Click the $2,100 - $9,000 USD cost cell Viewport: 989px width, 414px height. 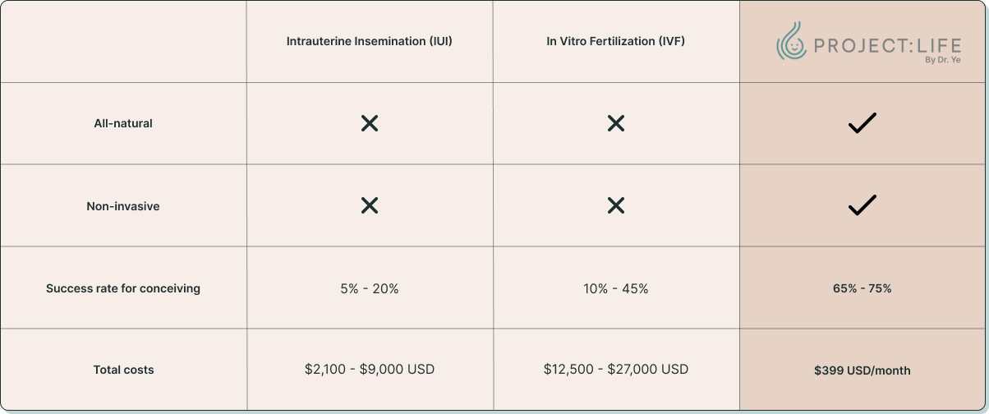tap(370, 370)
